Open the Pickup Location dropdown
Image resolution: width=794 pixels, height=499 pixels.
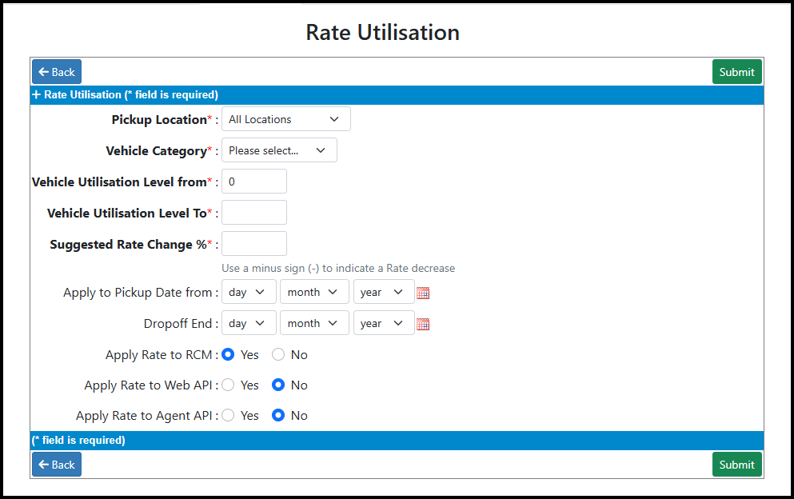(x=286, y=119)
